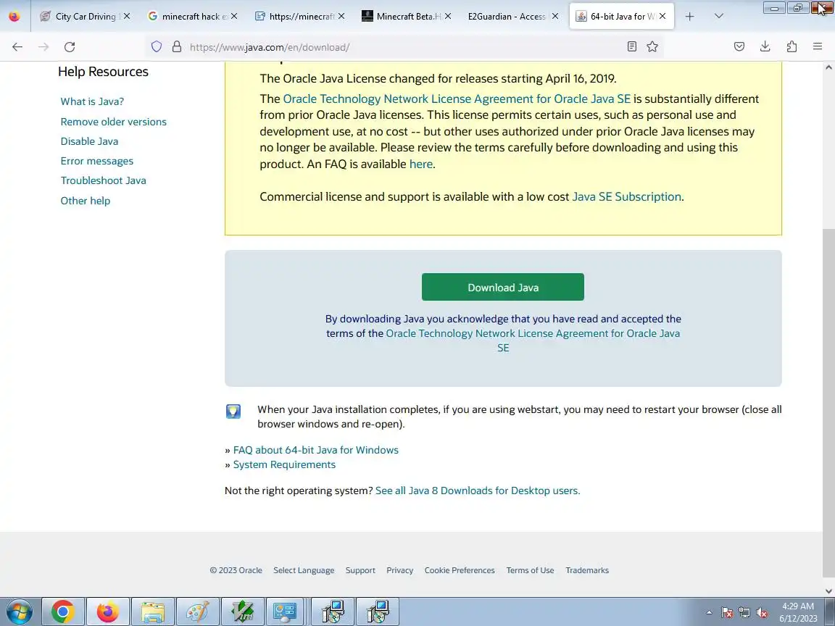This screenshot has width=835, height=626.
Task: Close the City Car Driving tab
Action: coord(127,16)
